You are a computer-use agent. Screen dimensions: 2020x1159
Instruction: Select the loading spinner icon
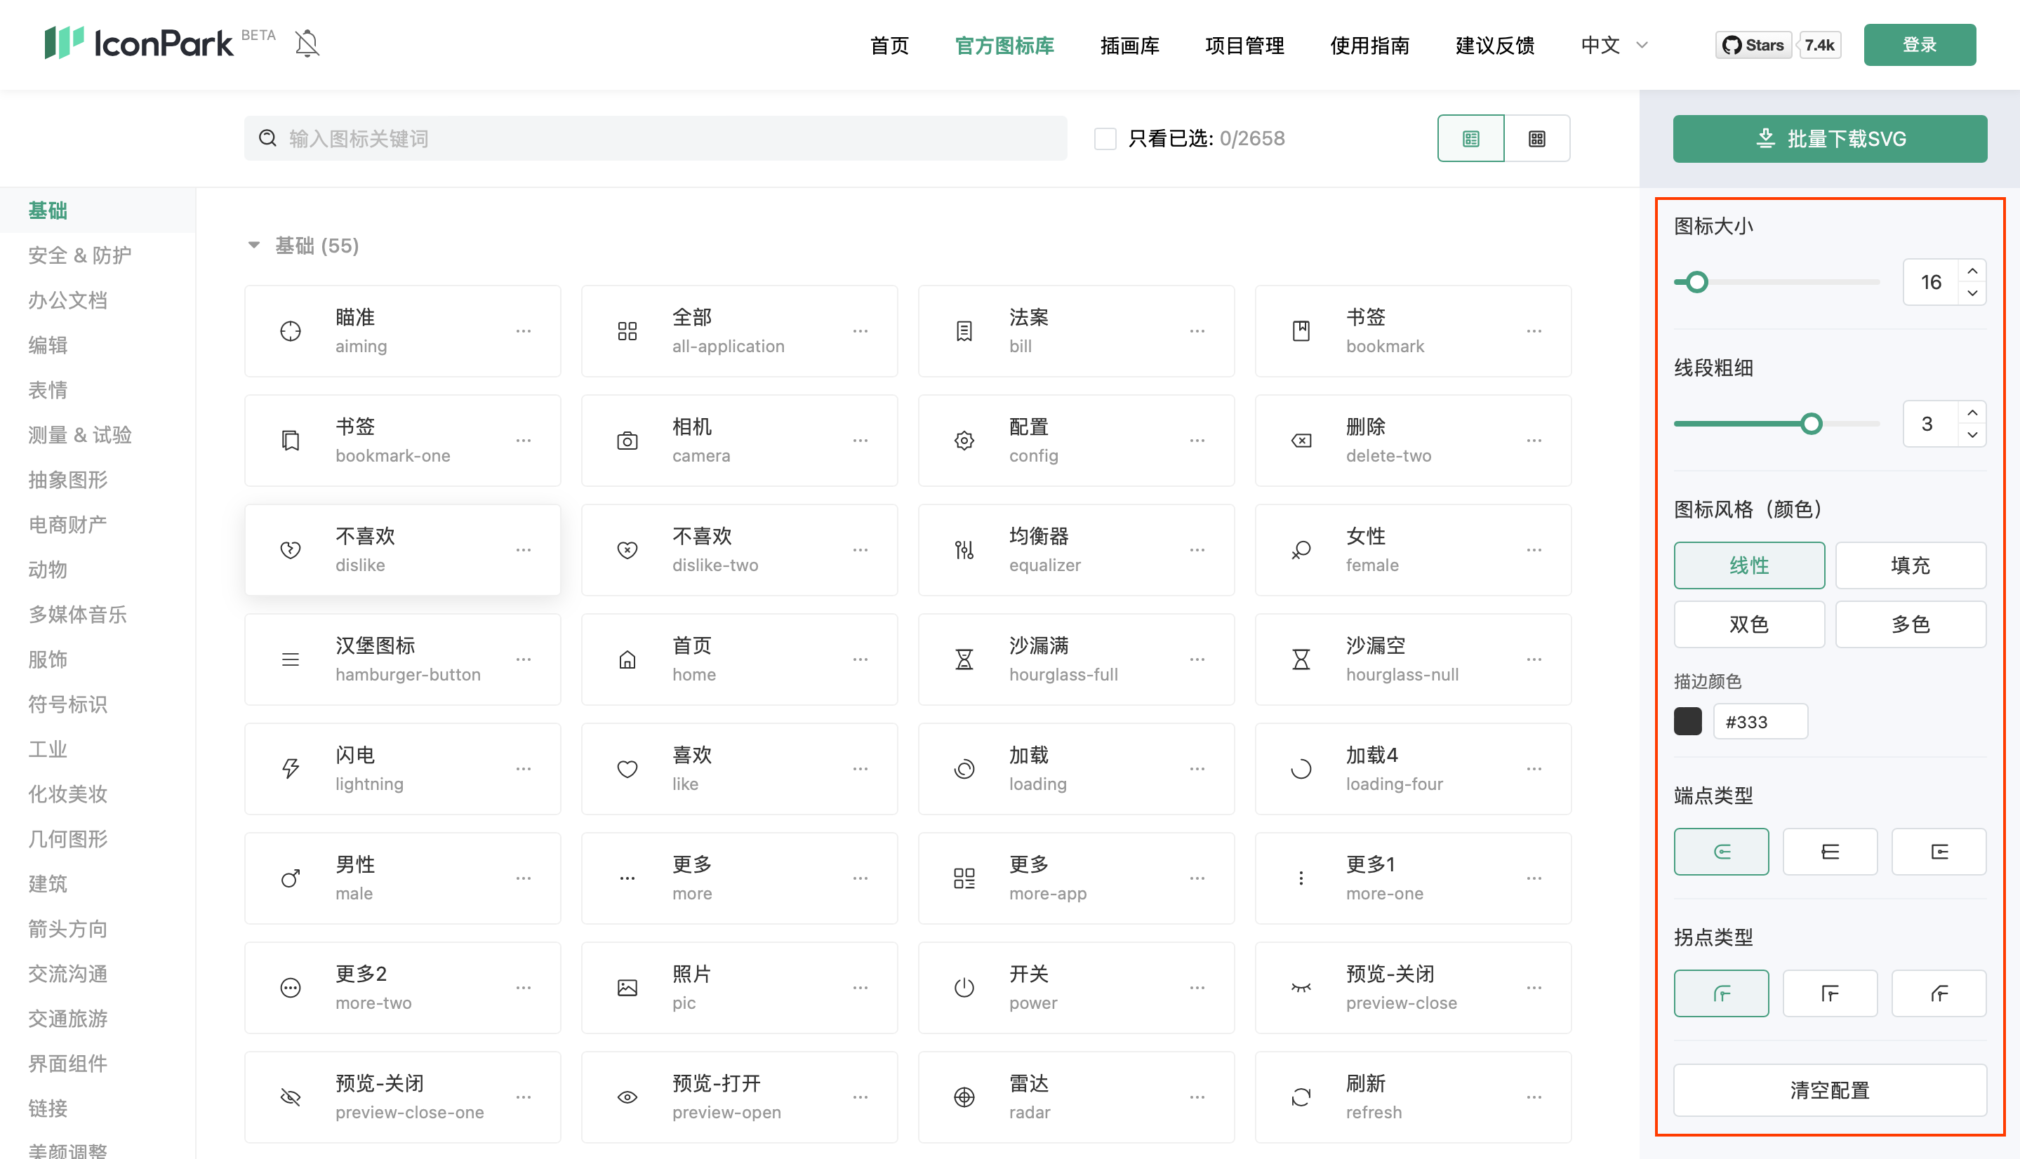(x=964, y=769)
